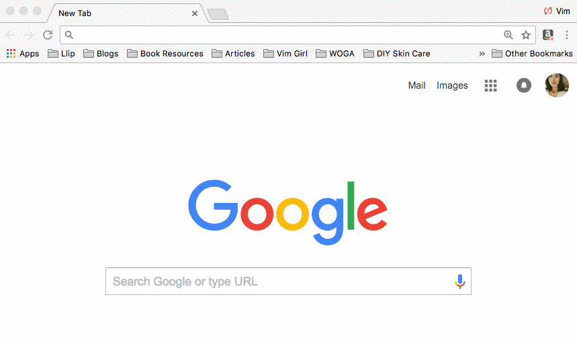The width and height of the screenshot is (577, 338).
Task: Open Google notifications bell icon
Action: tap(524, 85)
